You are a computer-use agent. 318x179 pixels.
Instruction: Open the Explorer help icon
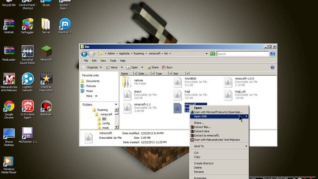point(272,68)
